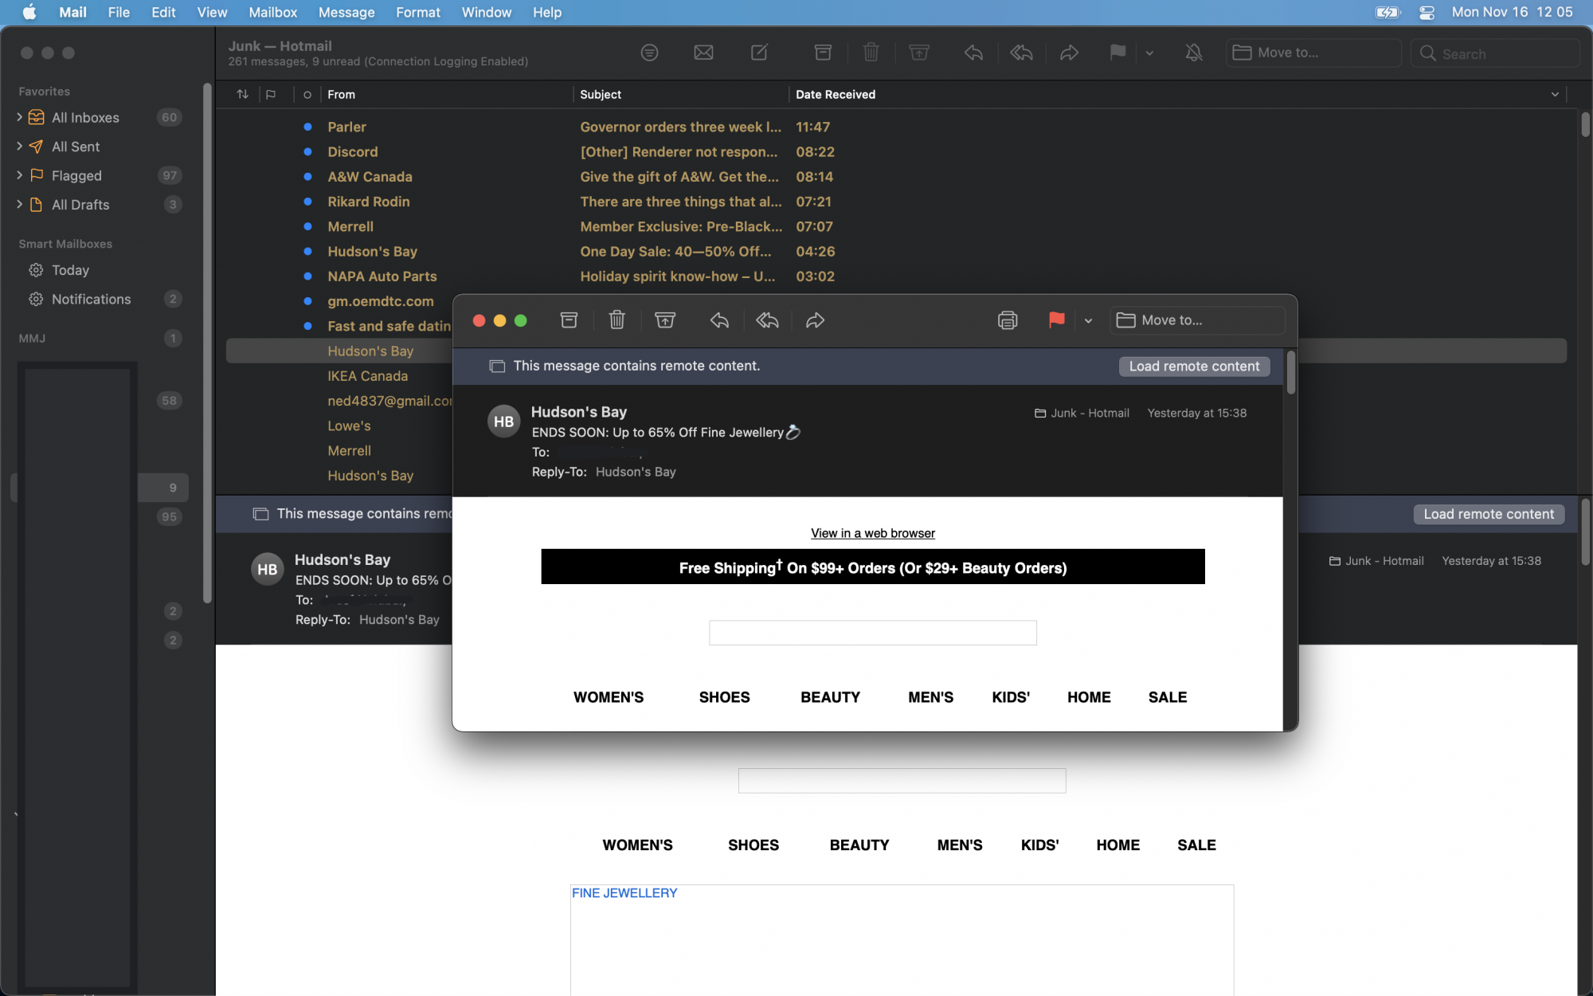Image resolution: width=1593 pixels, height=996 pixels.
Task: Click the trash icon in message window
Action: pos(616,320)
